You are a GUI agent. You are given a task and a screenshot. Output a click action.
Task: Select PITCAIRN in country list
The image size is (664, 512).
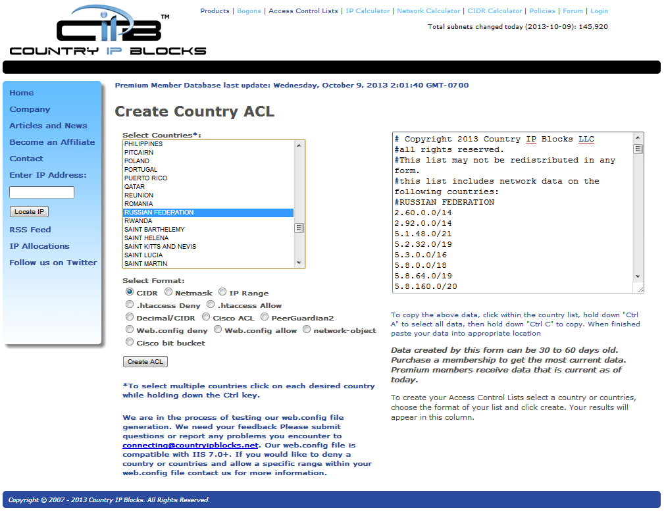209,153
